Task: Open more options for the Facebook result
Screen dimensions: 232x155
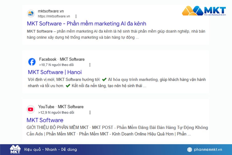Action: pos(90,65)
